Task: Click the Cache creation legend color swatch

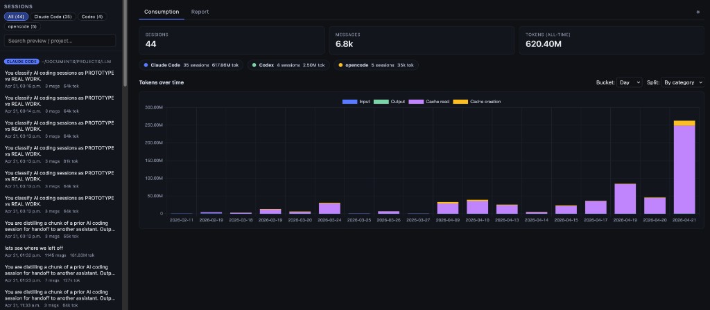Action: [x=460, y=102]
